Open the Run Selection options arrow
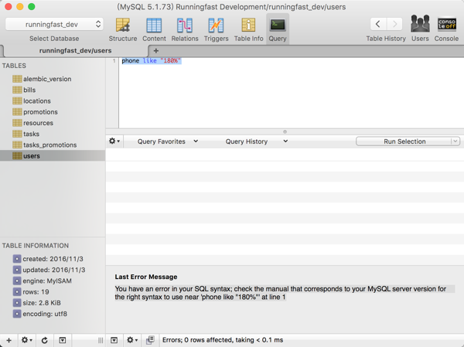Image resolution: width=464 pixels, height=347 pixels. tap(455, 141)
